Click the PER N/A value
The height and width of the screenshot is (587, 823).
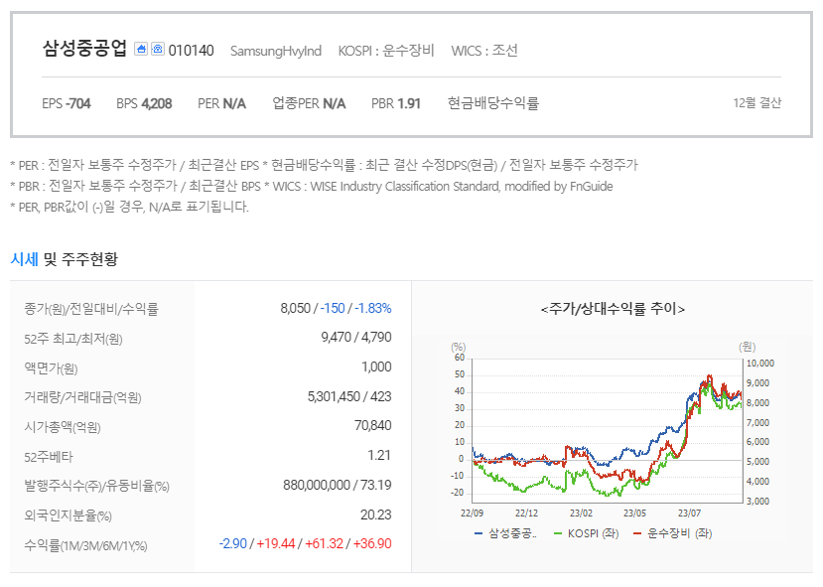[221, 103]
